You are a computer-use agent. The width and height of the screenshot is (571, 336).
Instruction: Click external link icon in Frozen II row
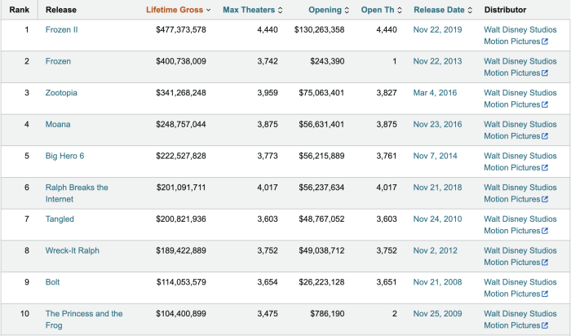pyautogui.click(x=545, y=42)
